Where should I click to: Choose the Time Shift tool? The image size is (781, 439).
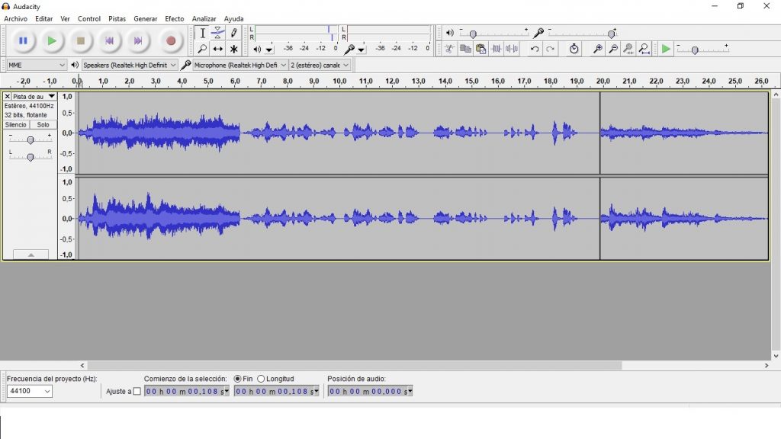tap(218, 49)
